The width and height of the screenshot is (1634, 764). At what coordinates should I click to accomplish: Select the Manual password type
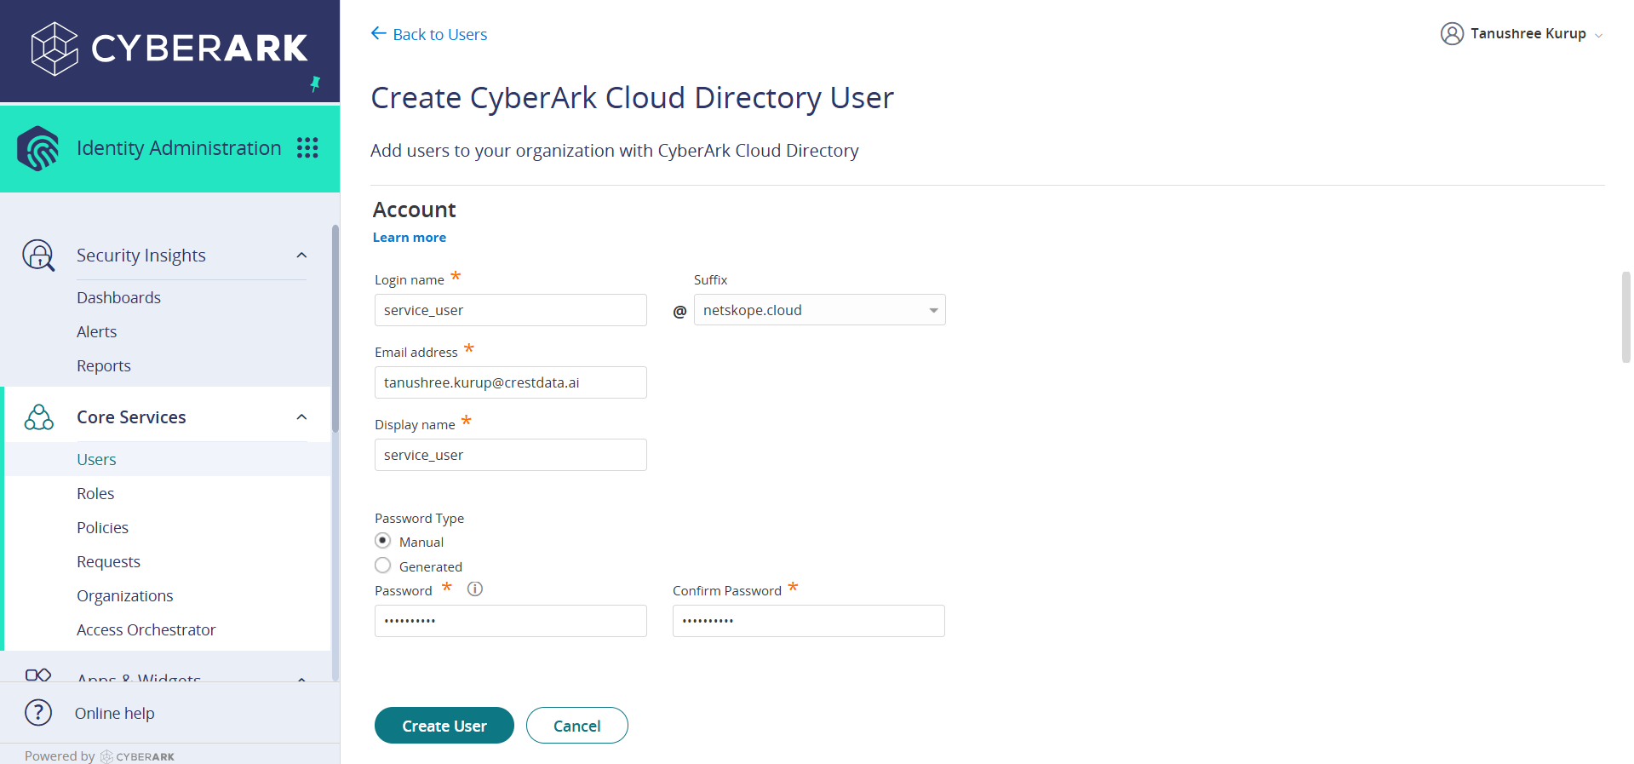[383, 541]
